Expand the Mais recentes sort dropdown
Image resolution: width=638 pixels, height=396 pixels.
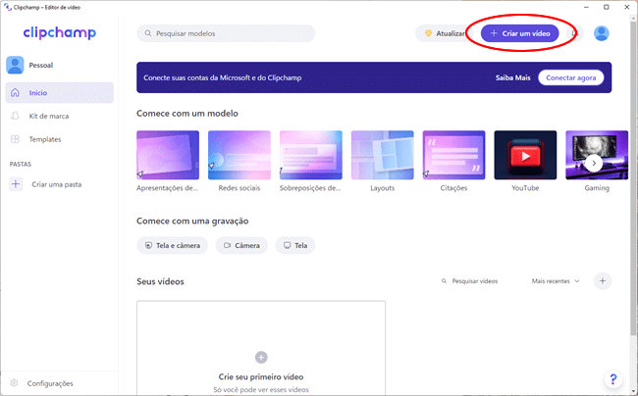tap(556, 281)
